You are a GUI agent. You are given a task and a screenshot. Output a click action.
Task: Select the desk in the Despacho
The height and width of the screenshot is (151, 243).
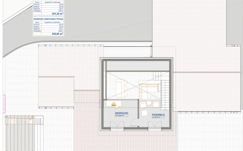(114, 105)
